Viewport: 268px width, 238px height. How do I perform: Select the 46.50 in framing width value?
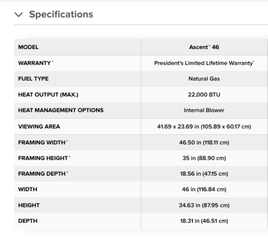click(x=204, y=143)
